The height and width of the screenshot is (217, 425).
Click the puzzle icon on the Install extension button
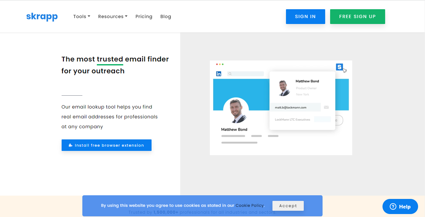(x=71, y=145)
